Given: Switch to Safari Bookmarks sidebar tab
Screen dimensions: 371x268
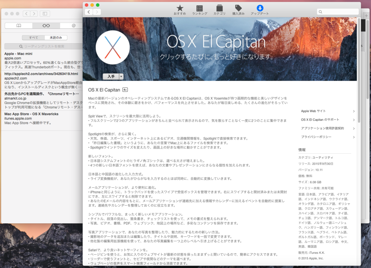Looking at the screenshot, I should coord(19,26).
